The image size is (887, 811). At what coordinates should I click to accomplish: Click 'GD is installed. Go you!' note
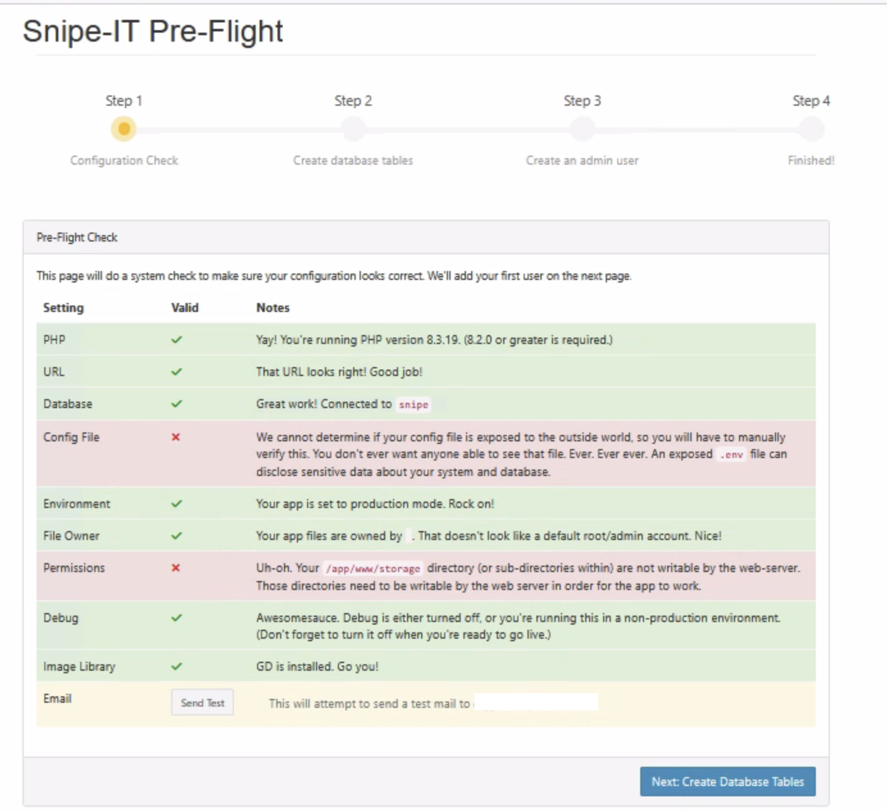317,666
